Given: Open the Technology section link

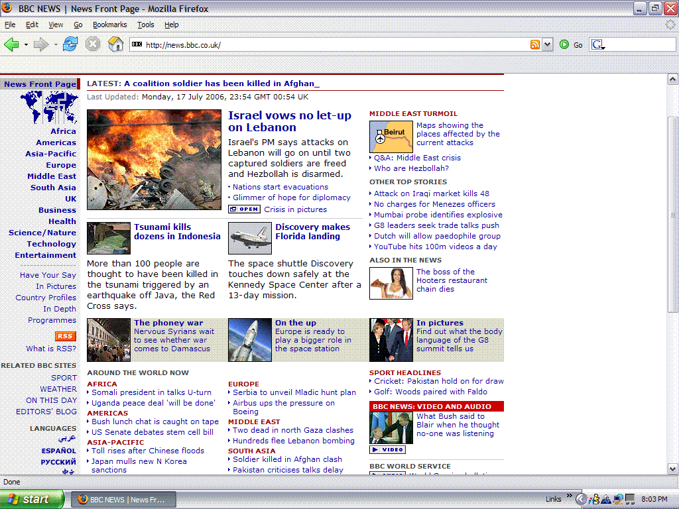Looking at the screenshot, I should pos(52,244).
